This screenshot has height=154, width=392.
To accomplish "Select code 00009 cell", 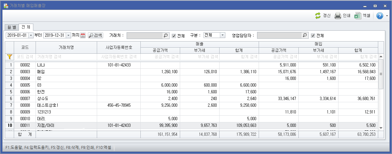I will pyautogui.click(x=25, y=112).
